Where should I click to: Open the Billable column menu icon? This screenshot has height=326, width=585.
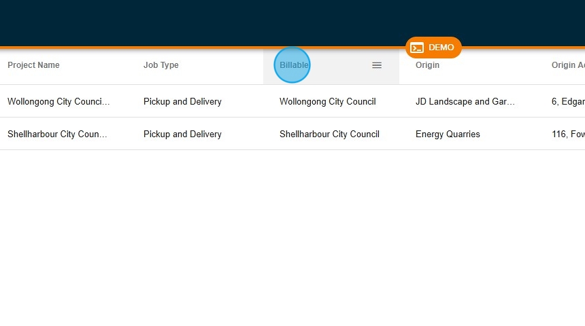point(377,65)
